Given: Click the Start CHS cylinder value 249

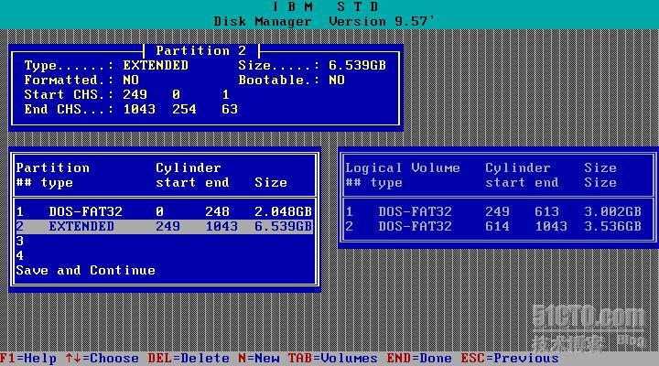Looking at the screenshot, I should (135, 94).
